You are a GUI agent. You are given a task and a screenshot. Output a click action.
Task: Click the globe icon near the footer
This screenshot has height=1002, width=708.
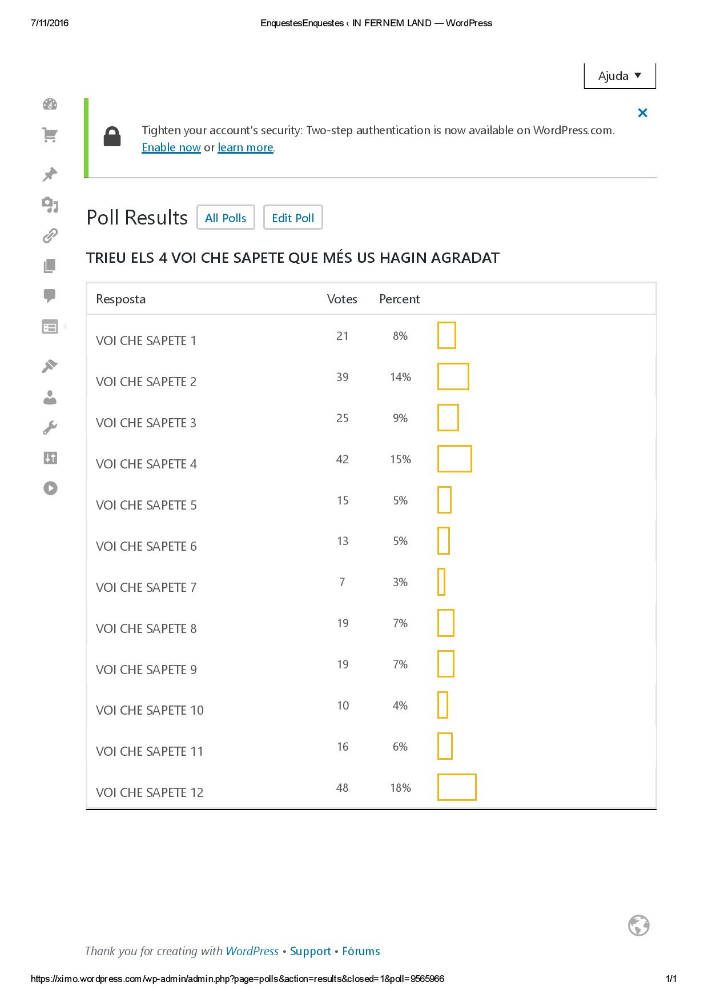(x=639, y=925)
